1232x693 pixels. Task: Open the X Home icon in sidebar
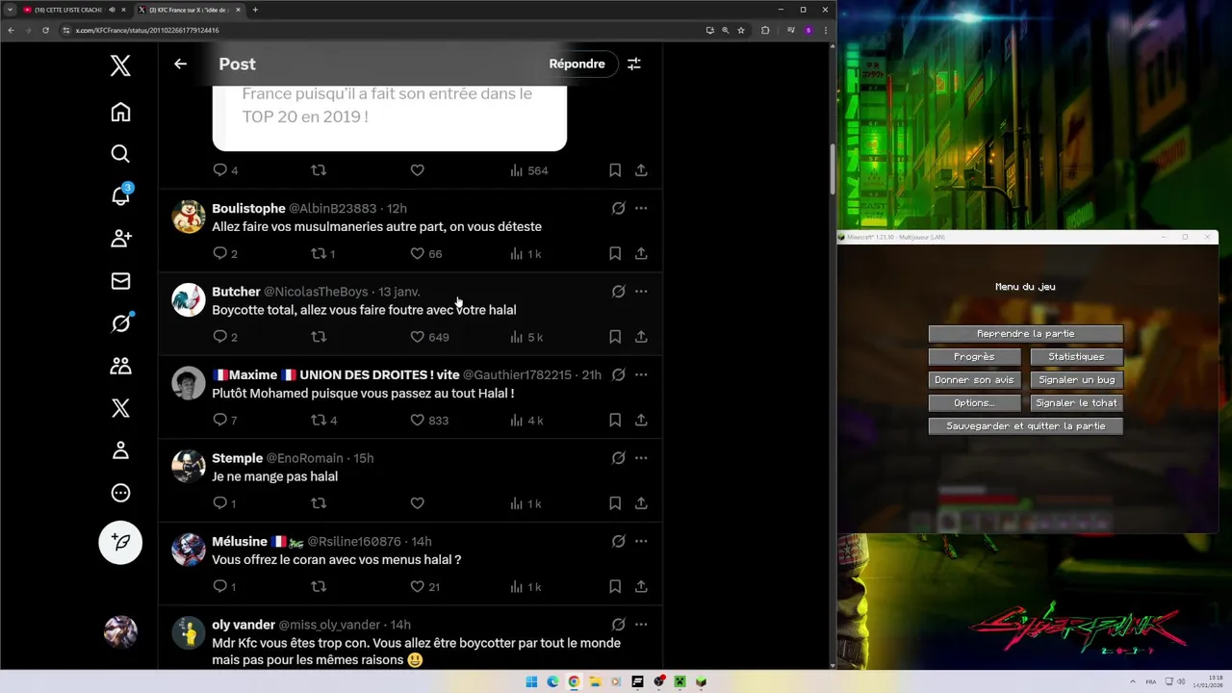click(x=120, y=112)
